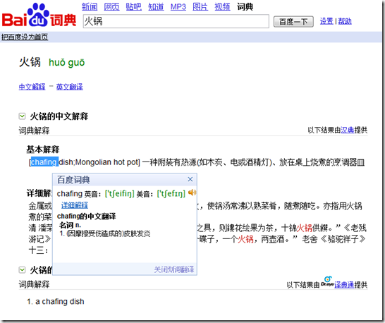Select the 词典 tab
Screen dimensions: 385x323
245,7
